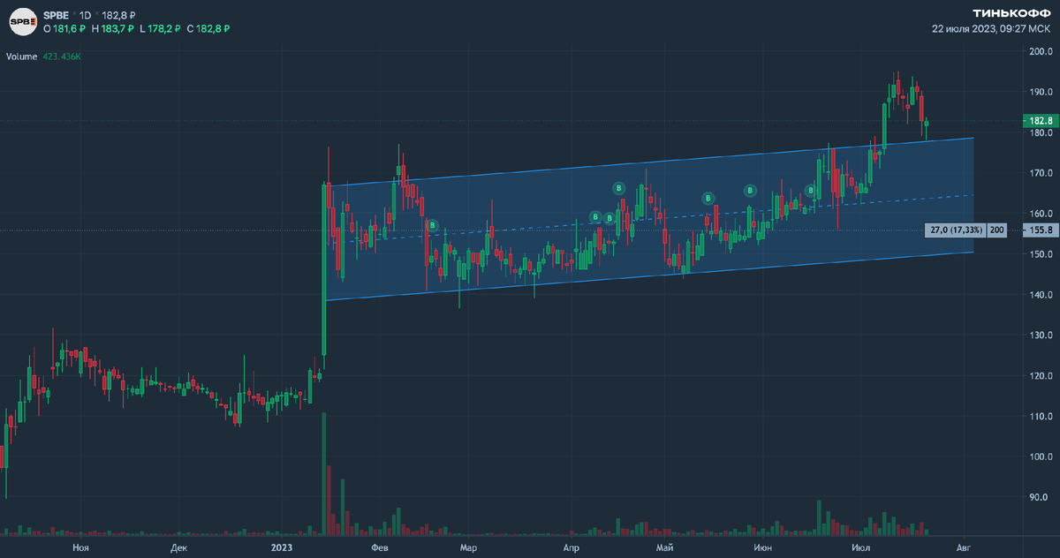Image resolution: width=1060 pixels, height=558 pixels.
Task: Click the volume value 423.436K
Action: coord(62,57)
